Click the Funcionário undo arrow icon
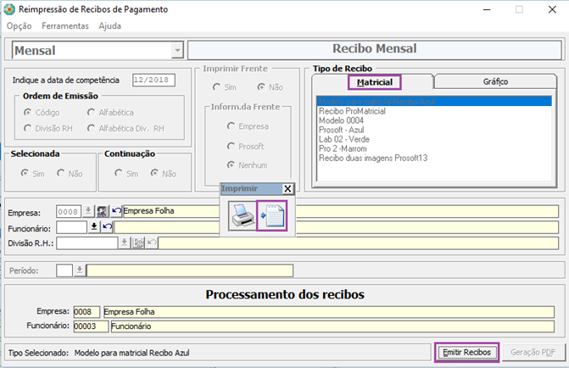This screenshot has width=569, height=368. coord(107,227)
